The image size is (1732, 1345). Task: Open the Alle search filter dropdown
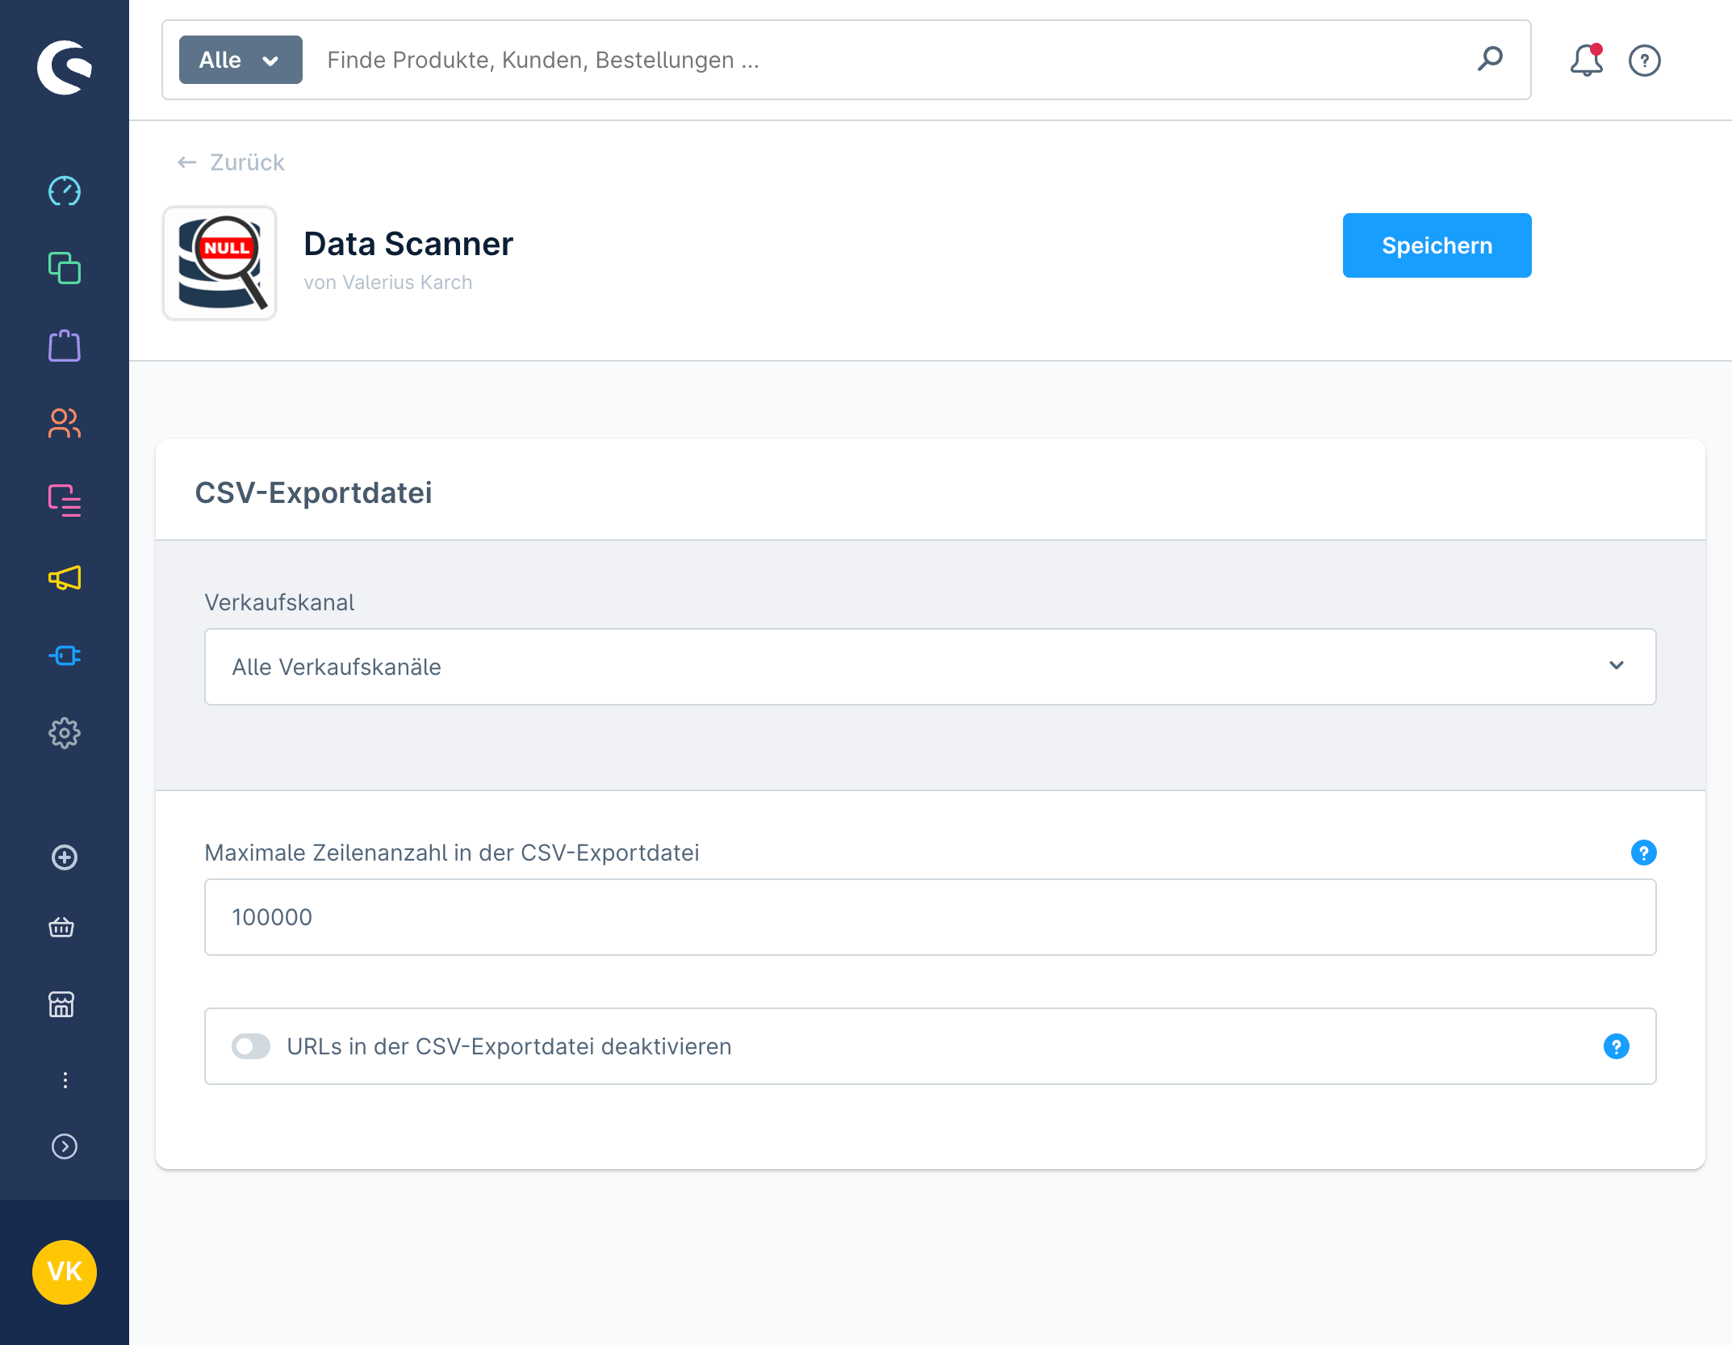click(241, 60)
